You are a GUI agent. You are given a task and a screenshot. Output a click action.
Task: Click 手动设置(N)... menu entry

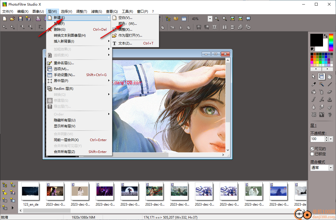79,75
